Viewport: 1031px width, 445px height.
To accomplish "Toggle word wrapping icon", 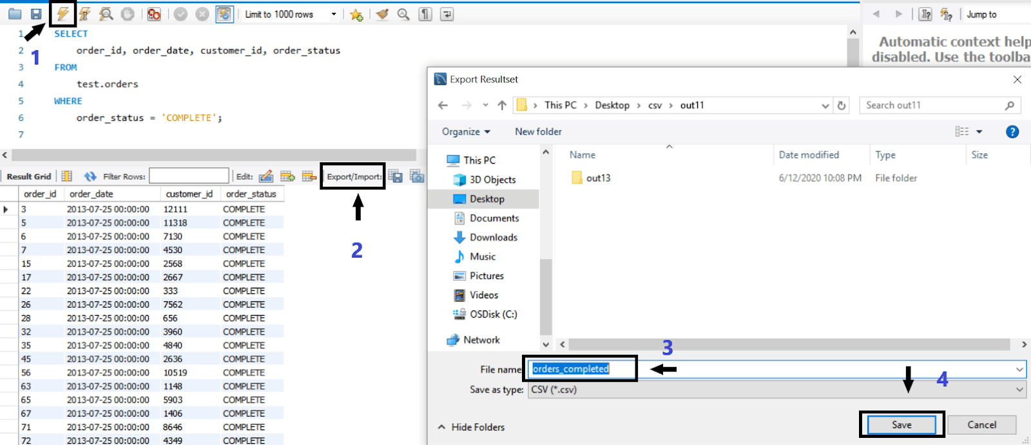I will point(447,14).
